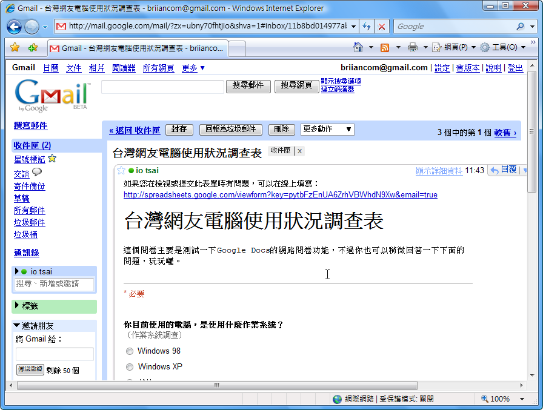Click the 搜尋網頁 button
543x410 pixels.
pyautogui.click(x=296, y=86)
